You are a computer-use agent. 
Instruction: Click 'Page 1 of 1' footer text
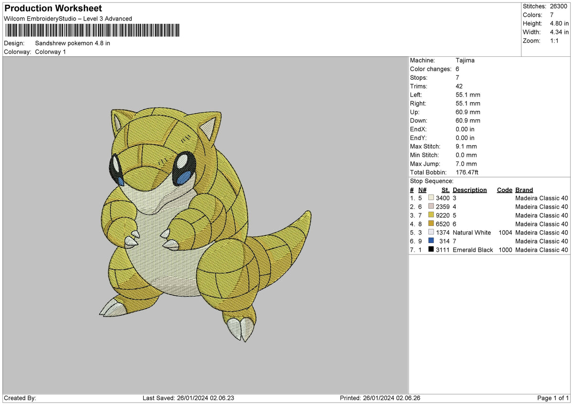point(553,398)
